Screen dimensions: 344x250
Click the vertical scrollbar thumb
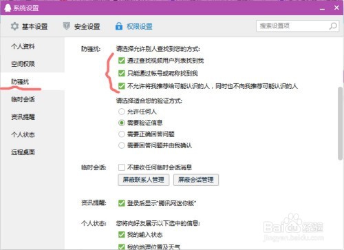(x=341, y=123)
